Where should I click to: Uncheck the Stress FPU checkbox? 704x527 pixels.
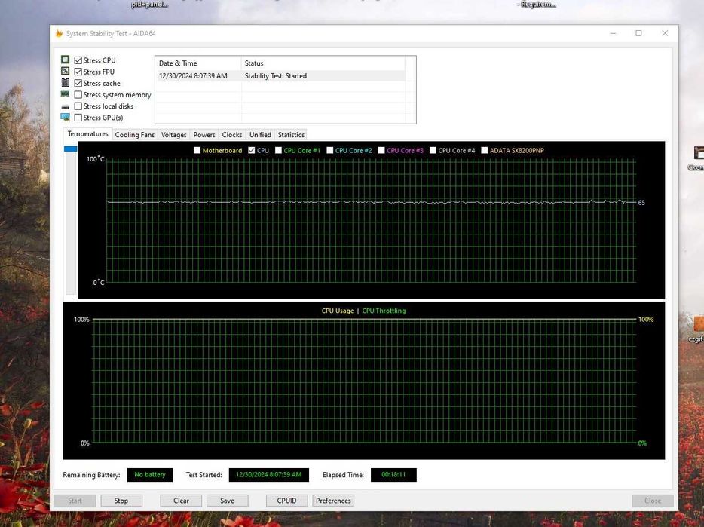78,72
